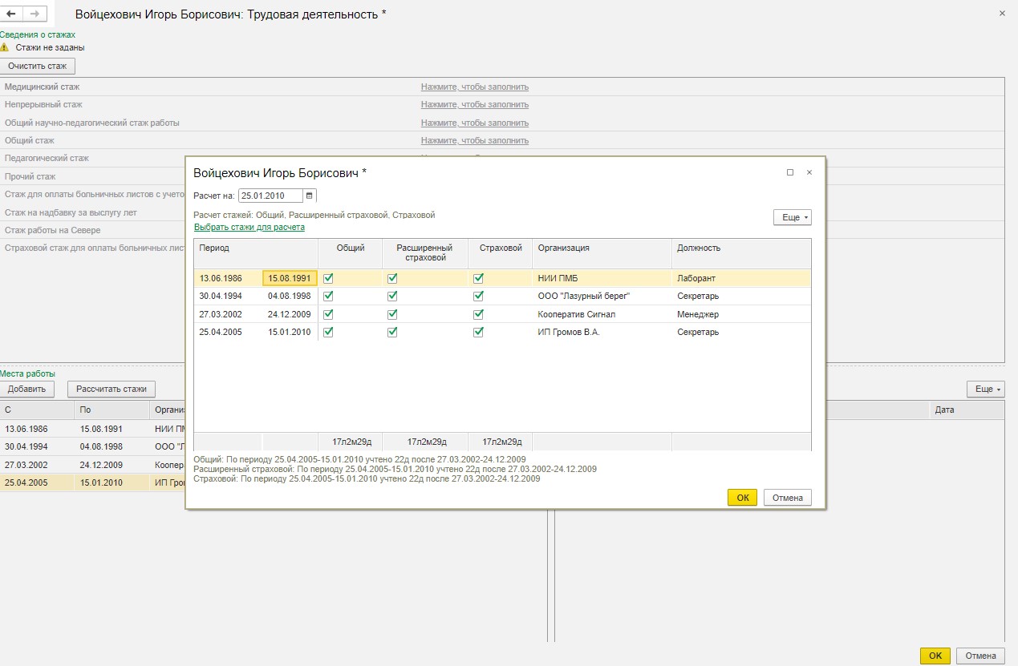Click fill link for Медицинский стаж
This screenshot has height=666, width=1018.
point(475,87)
